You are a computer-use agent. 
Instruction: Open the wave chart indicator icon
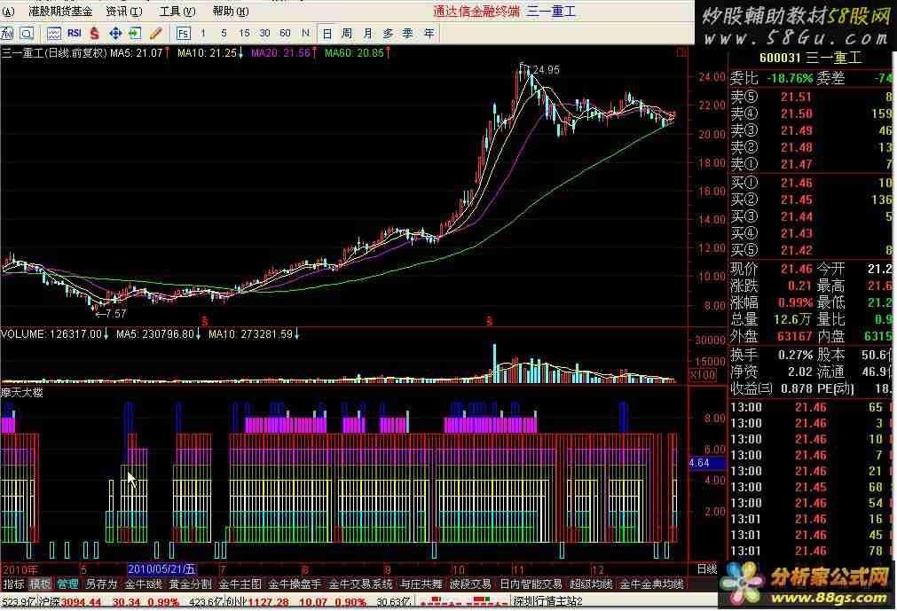pos(54,34)
